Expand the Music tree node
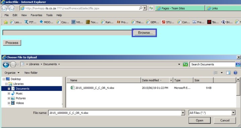 click(9, 93)
